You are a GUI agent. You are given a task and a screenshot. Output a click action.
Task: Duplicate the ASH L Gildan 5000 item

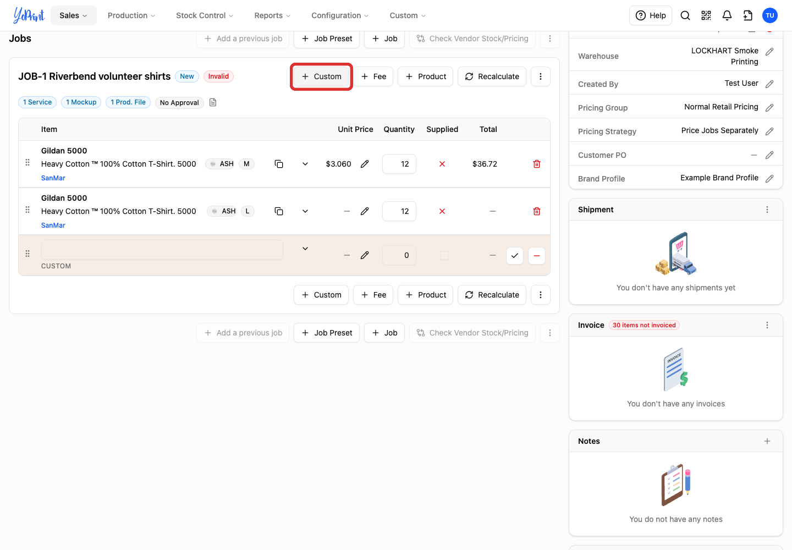tap(279, 211)
